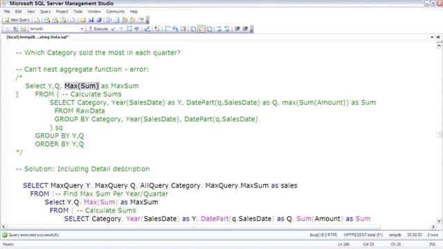Click the Change Connection icon
The width and height of the screenshot is (443, 249).
coord(24,29)
